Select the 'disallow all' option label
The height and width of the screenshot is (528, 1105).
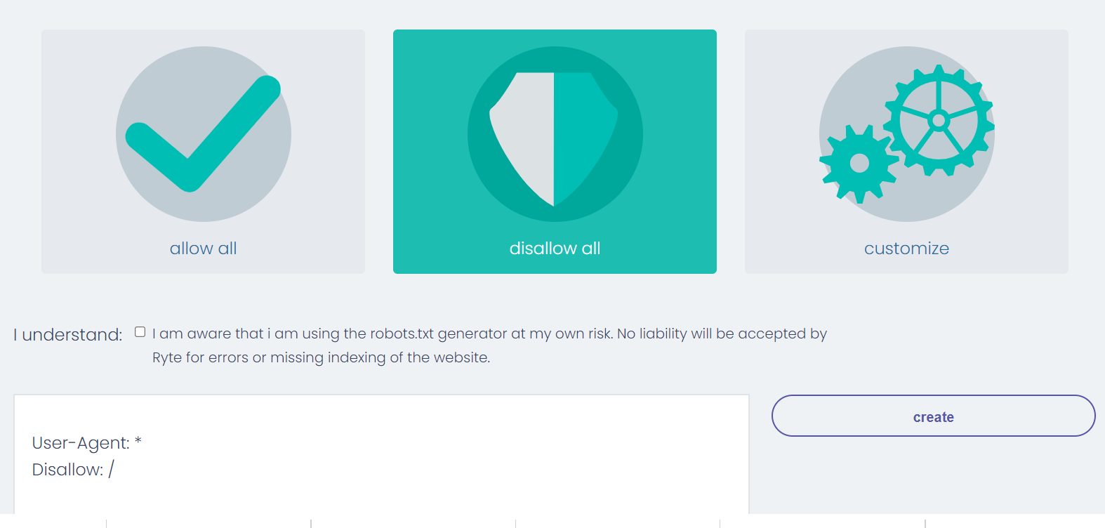pyautogui.click(x=555, y=249)
